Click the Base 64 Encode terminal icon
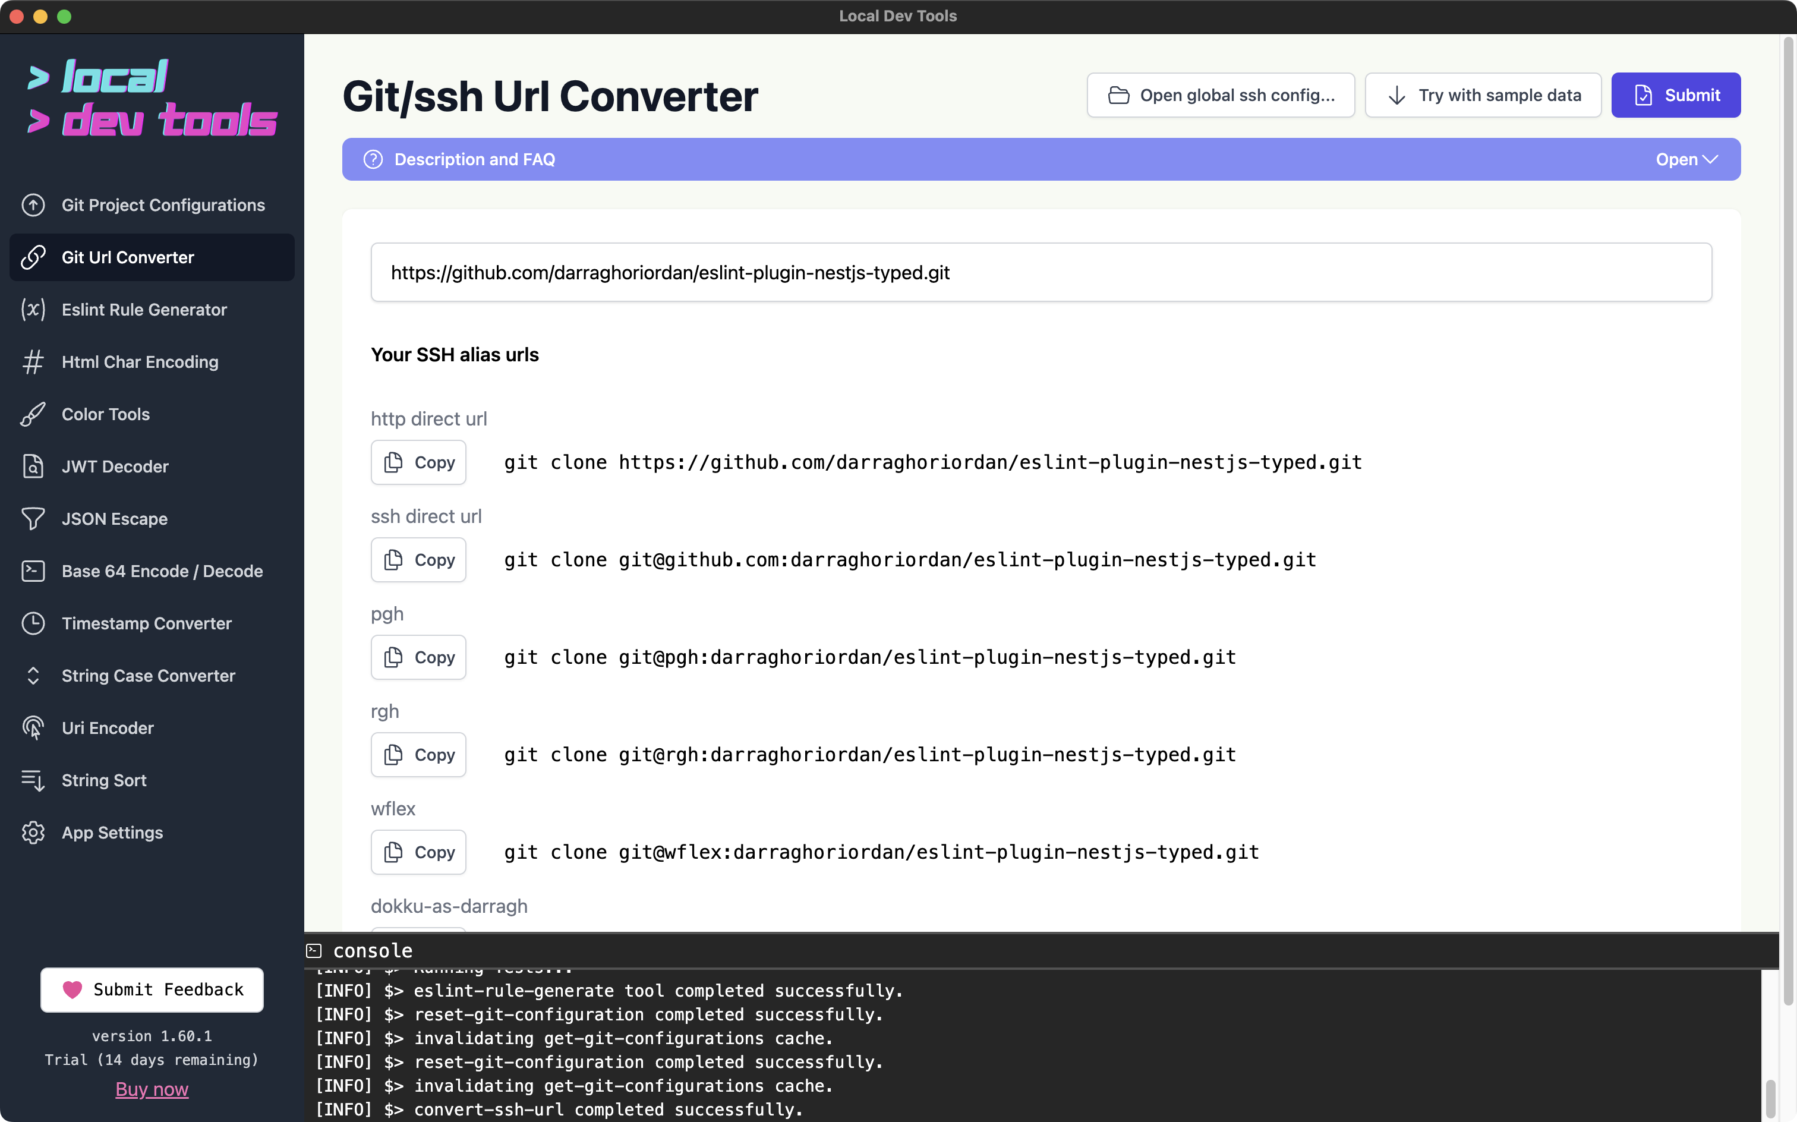Viewport: 1797px width, 1122px height. tap(33, 571)
